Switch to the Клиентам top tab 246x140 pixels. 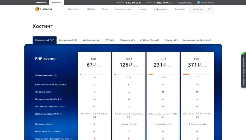click(x=57, y=2)
